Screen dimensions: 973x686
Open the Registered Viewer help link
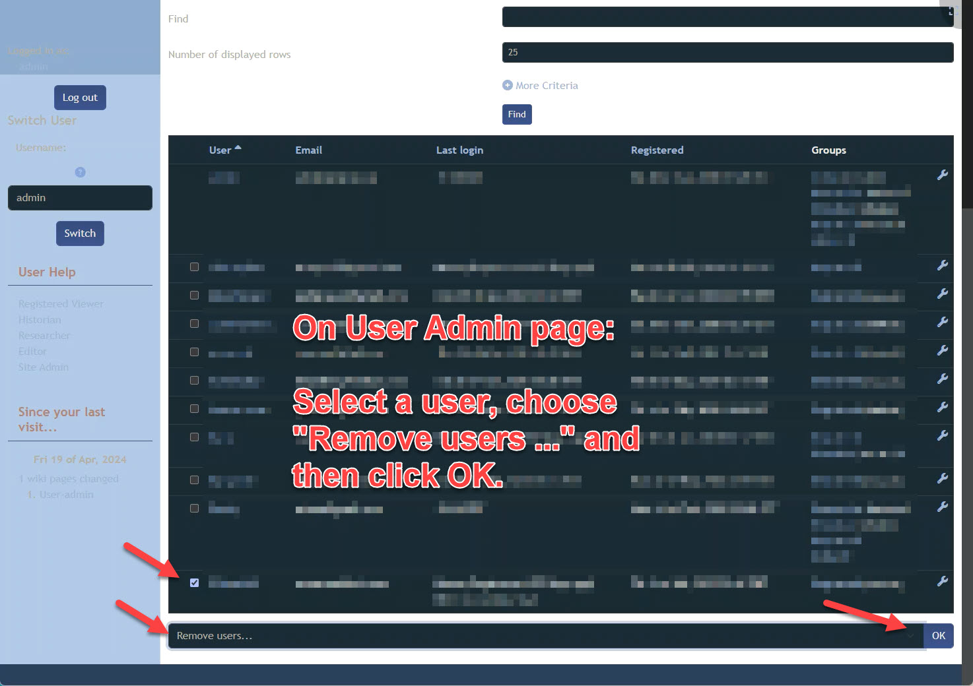coord(61,304)
